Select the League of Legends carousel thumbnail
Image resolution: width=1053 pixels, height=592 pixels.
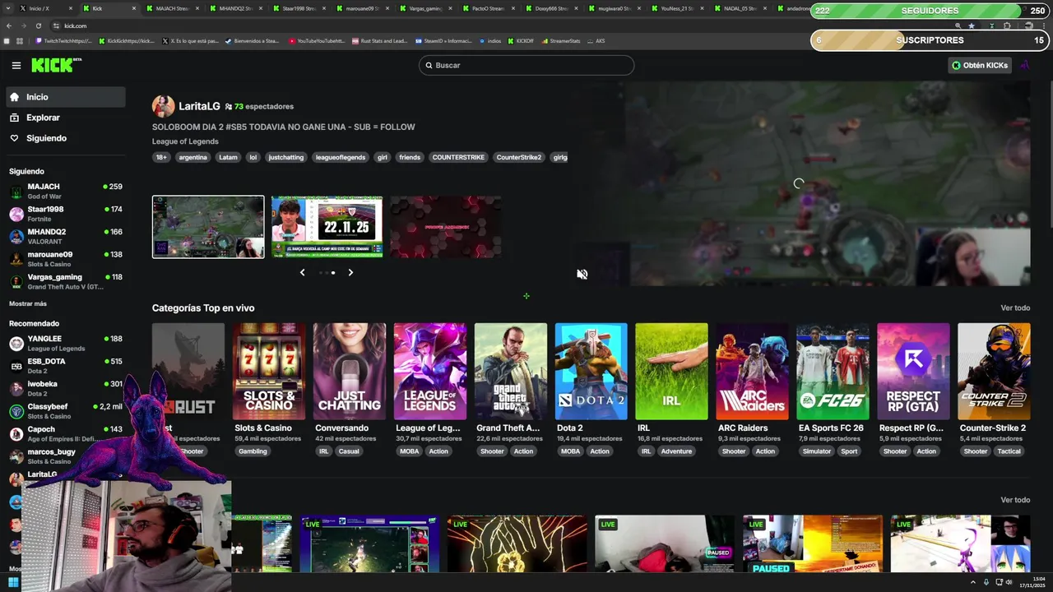pyautogui.click(x=208, y=227)
